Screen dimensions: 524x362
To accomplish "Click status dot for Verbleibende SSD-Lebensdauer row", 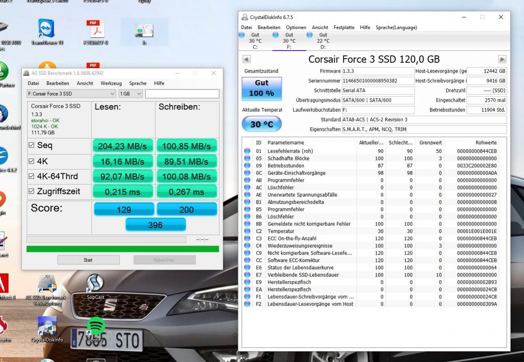I will coord(247,275).
